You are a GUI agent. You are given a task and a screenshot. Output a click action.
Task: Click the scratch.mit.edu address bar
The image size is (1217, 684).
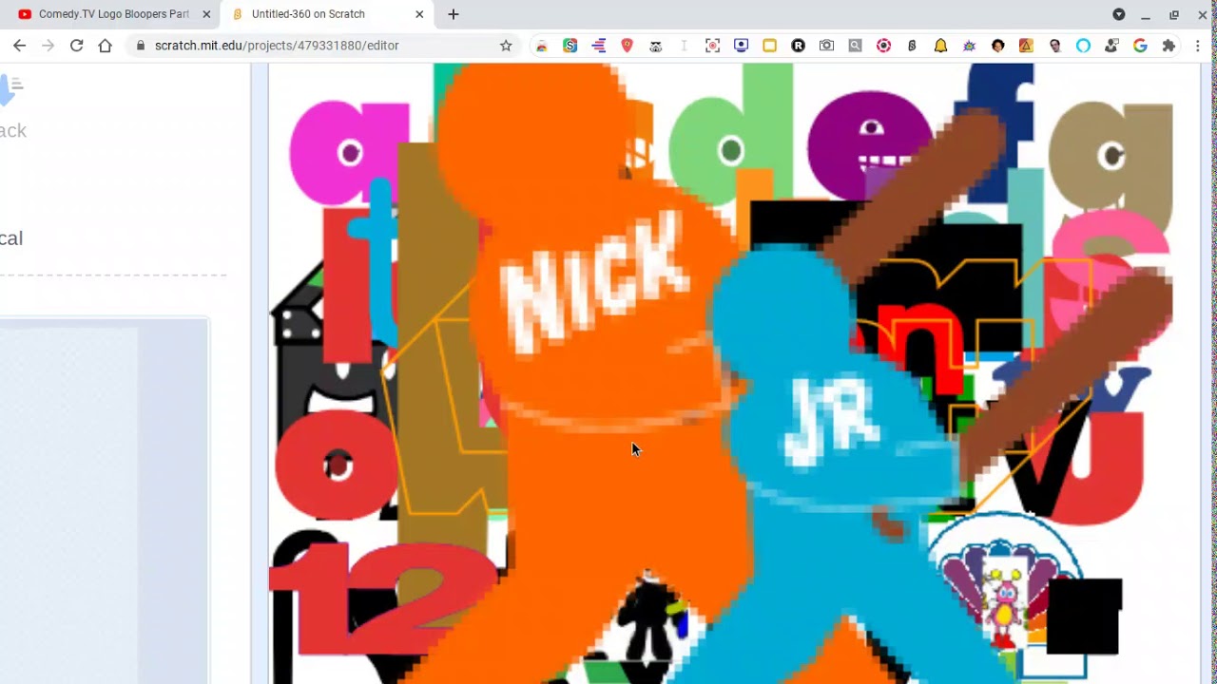(x=323, y=46)
